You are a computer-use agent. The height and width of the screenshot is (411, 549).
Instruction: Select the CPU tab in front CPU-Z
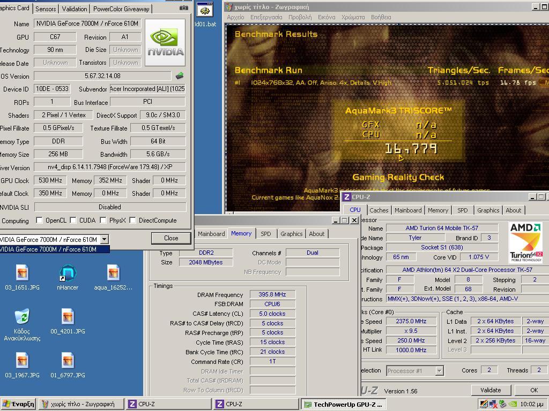[x=355, y=210]
